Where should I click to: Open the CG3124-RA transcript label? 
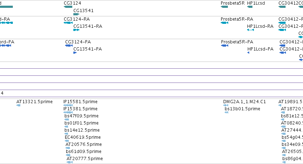pyautogui.click(x=77, y=19)
